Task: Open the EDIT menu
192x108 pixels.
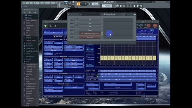Action: pos(28,3)
